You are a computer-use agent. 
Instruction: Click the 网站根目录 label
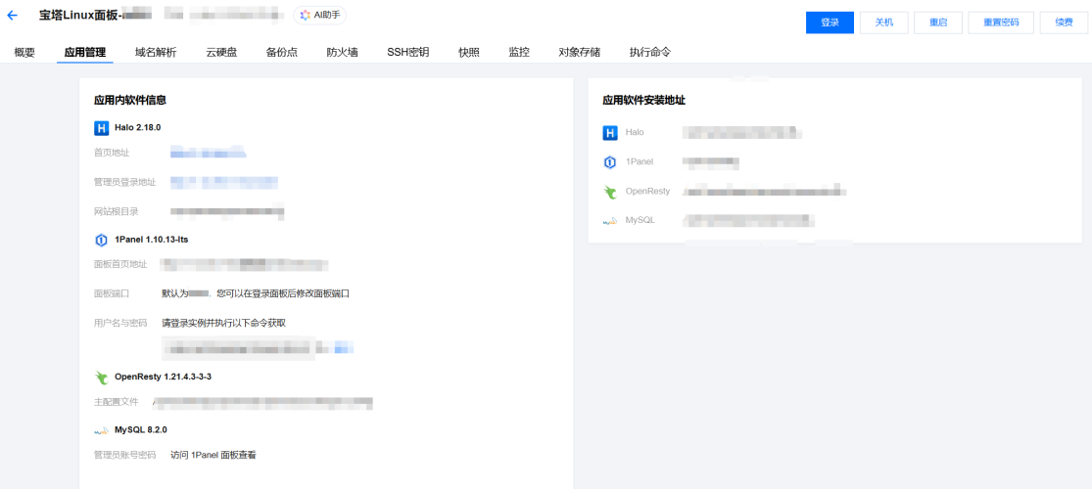[x=116, y=211]
